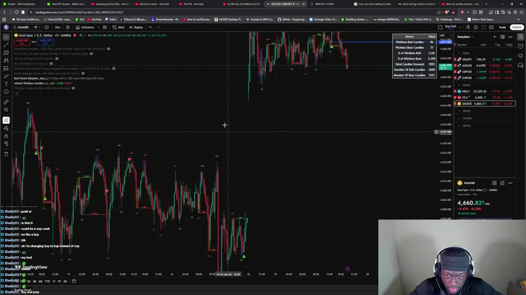
Task: Open the go to date calendar icon
Action: [x=74, y=281]
